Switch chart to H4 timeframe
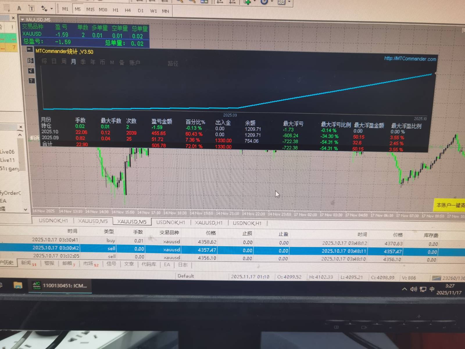This screenshot has width=465, height=349. pos(128,10)
